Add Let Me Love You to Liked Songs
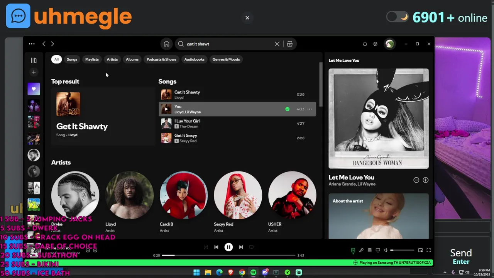494x278 pixels. tap(426, 180)
